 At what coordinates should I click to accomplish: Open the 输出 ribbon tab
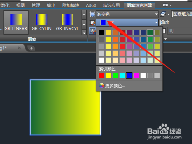[51, 5]
